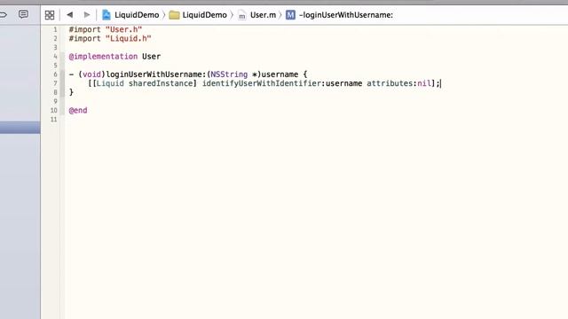Click the LiquidDemo project icon in breadcrumb
The width and height of the screenshot is (568, 319).
[x=106, y=15]
